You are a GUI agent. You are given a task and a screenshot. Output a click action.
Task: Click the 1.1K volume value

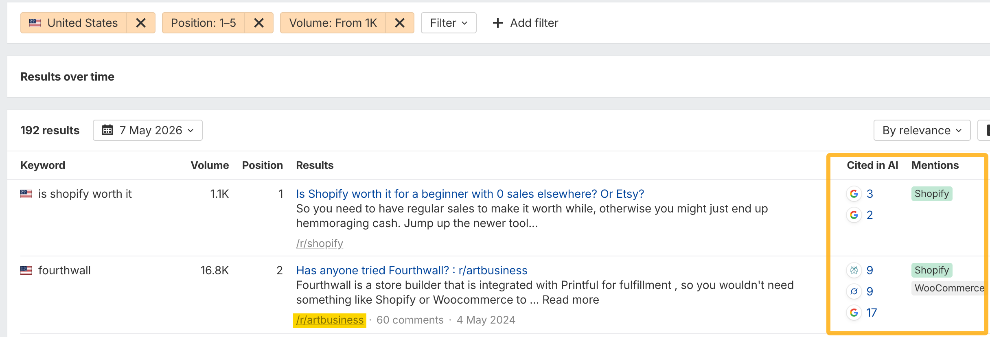219,194
